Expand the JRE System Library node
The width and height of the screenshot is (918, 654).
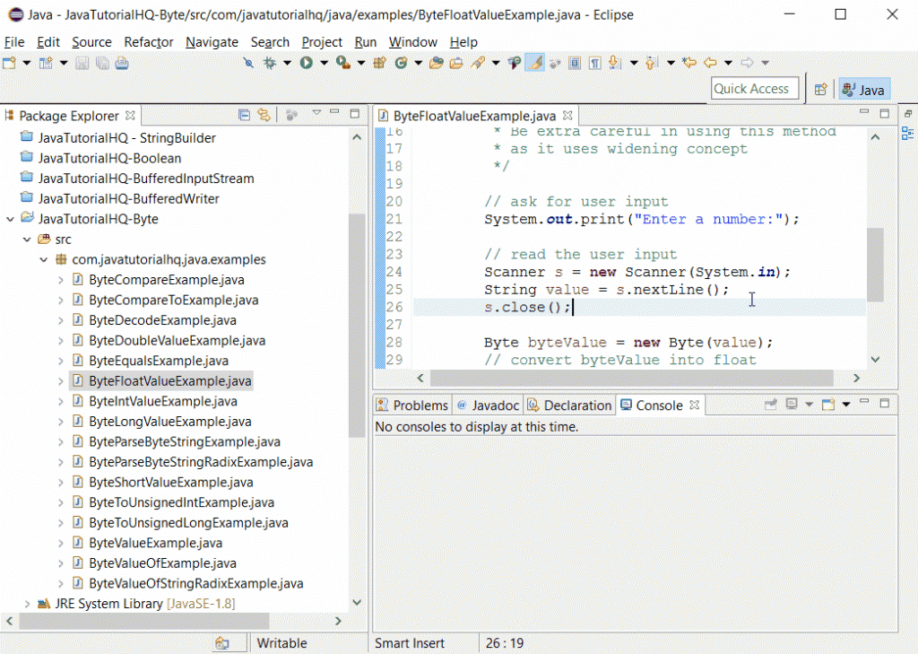coord(27,603)
